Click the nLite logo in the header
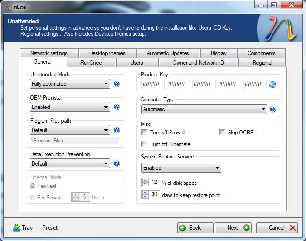 (x=280, y=28)
